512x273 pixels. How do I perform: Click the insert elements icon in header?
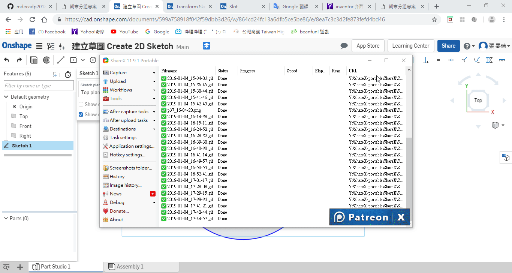[62, 46]
